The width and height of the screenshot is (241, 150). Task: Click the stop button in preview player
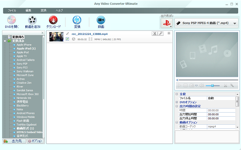186,85
